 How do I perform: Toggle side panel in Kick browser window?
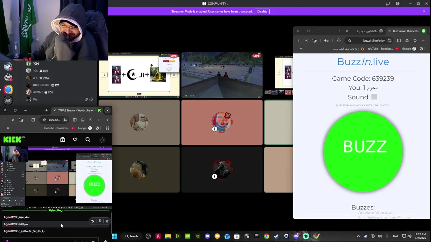pyautogui.click(x=75, y=120)
